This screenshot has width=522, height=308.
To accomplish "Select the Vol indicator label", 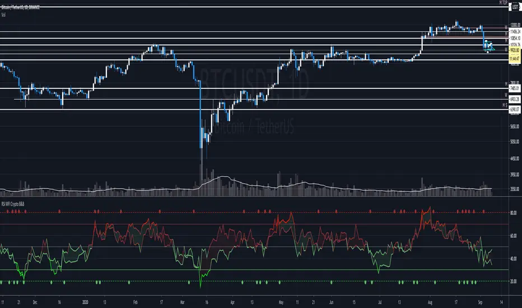I will coord(3,15).
